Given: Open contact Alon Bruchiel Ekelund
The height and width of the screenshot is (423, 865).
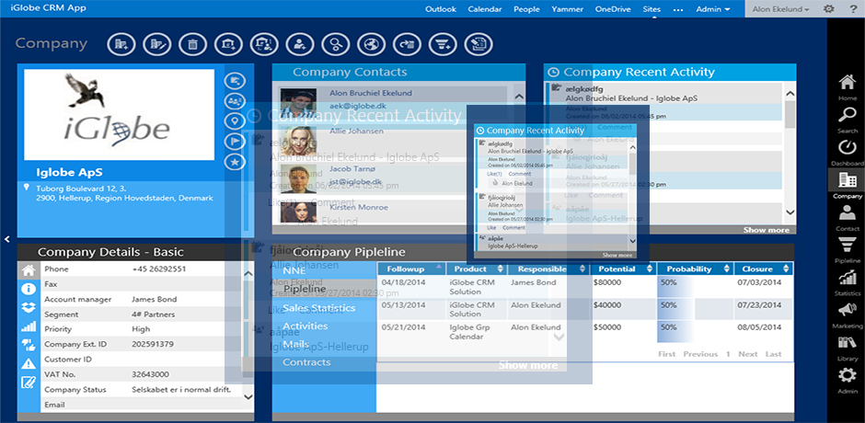Looking at the screenshot, I should click(x=371, y=93).
